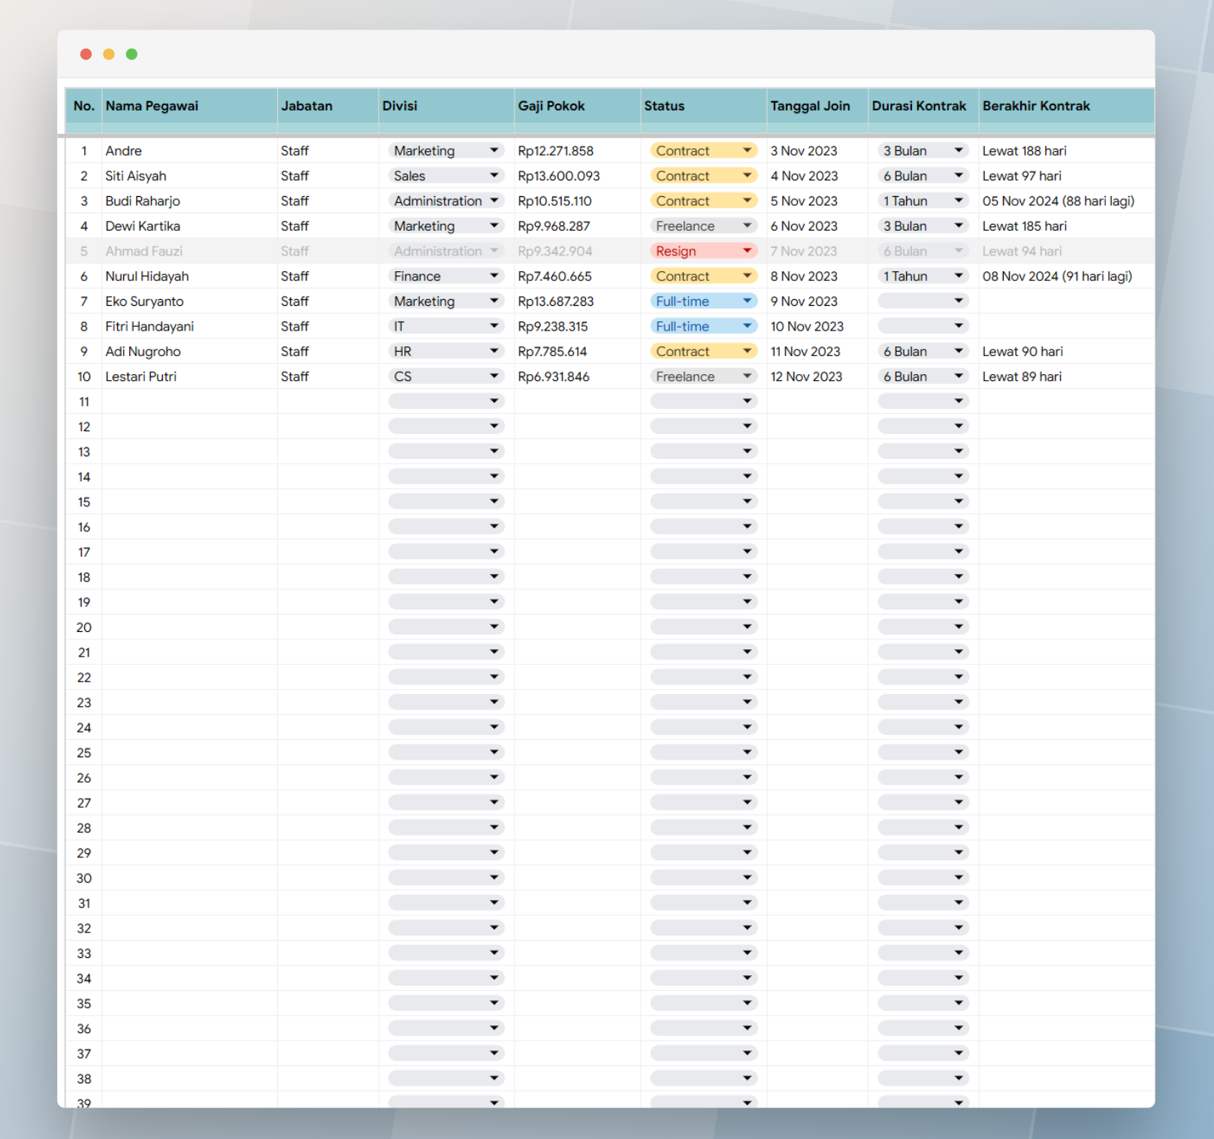Select the name cell Fitri Handayani
Image resolution: width=1214 pixels, height=1139 pixels.
click(189, 326)
